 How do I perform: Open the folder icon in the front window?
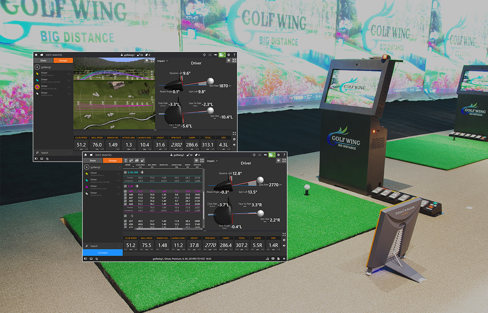(91, 155)
